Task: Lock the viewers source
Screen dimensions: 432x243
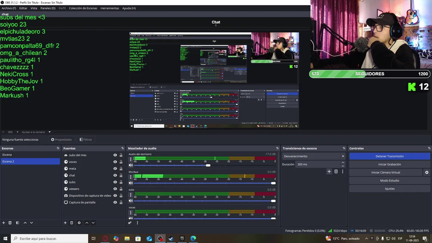Action: pyautogui.click(x=121, y=189)
